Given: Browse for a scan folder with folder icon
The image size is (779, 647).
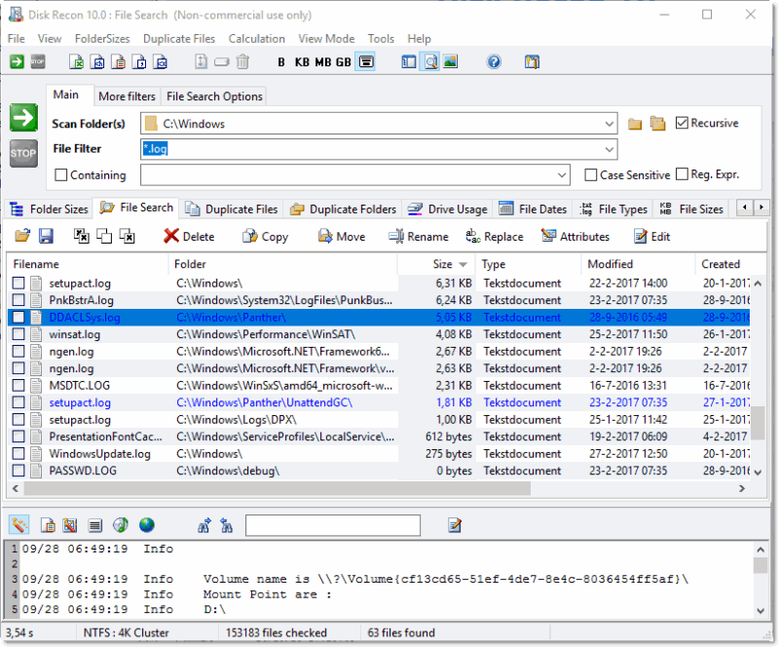Looking at the screenshot, I should pyautogui.click(x=635, y=124).
